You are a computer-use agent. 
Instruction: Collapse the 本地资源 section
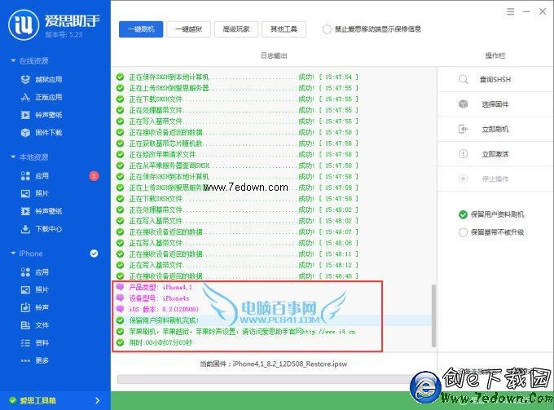13,157
